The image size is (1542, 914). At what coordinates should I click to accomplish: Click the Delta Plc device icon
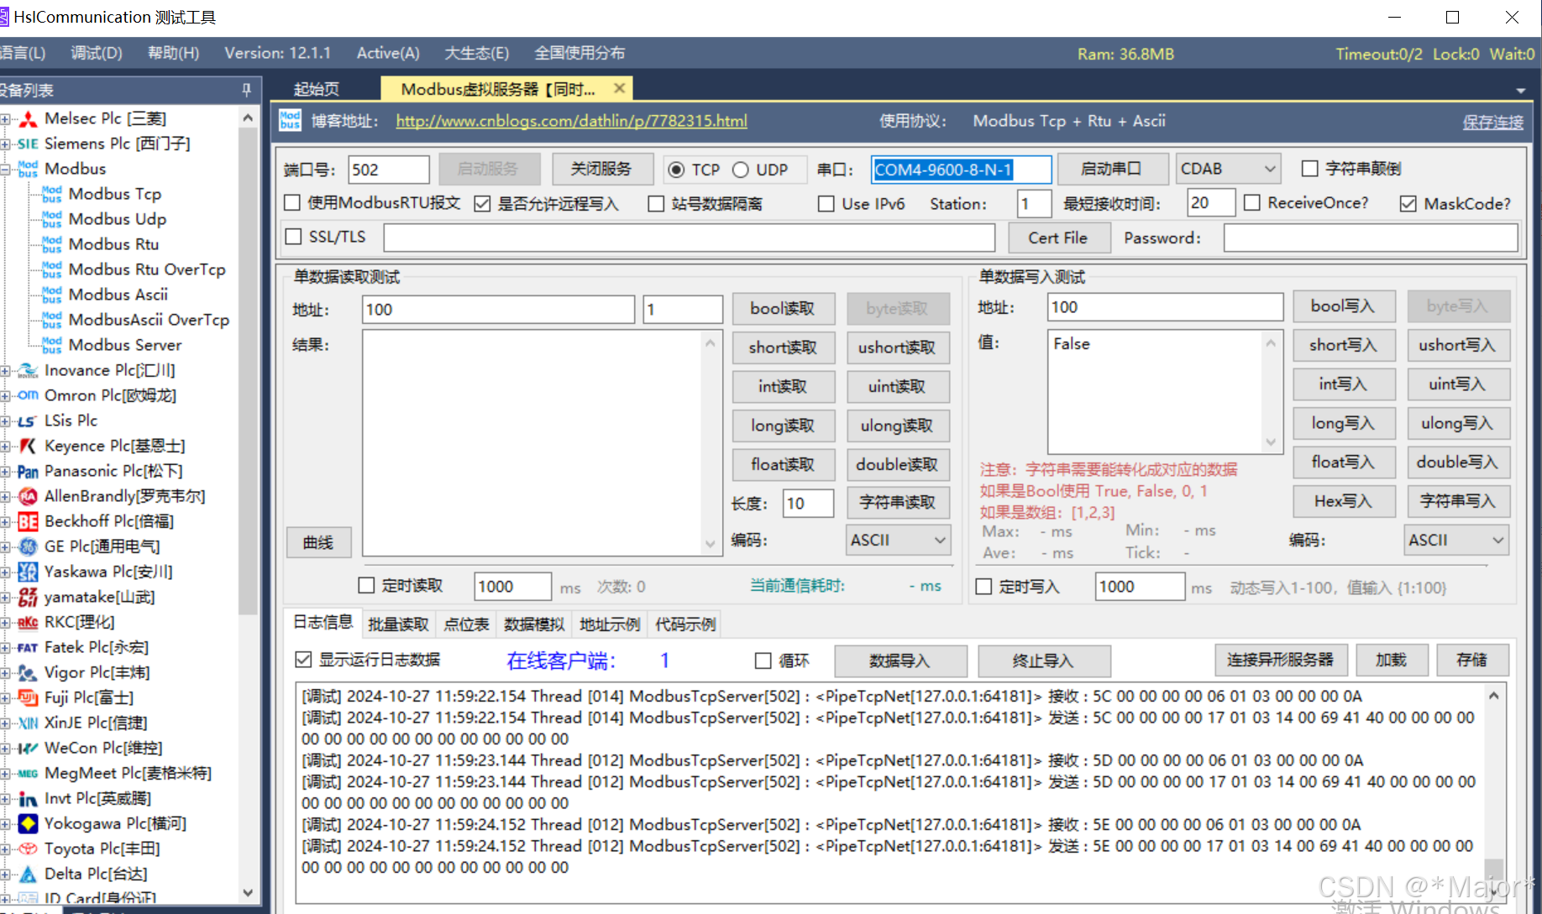point(26,874)
